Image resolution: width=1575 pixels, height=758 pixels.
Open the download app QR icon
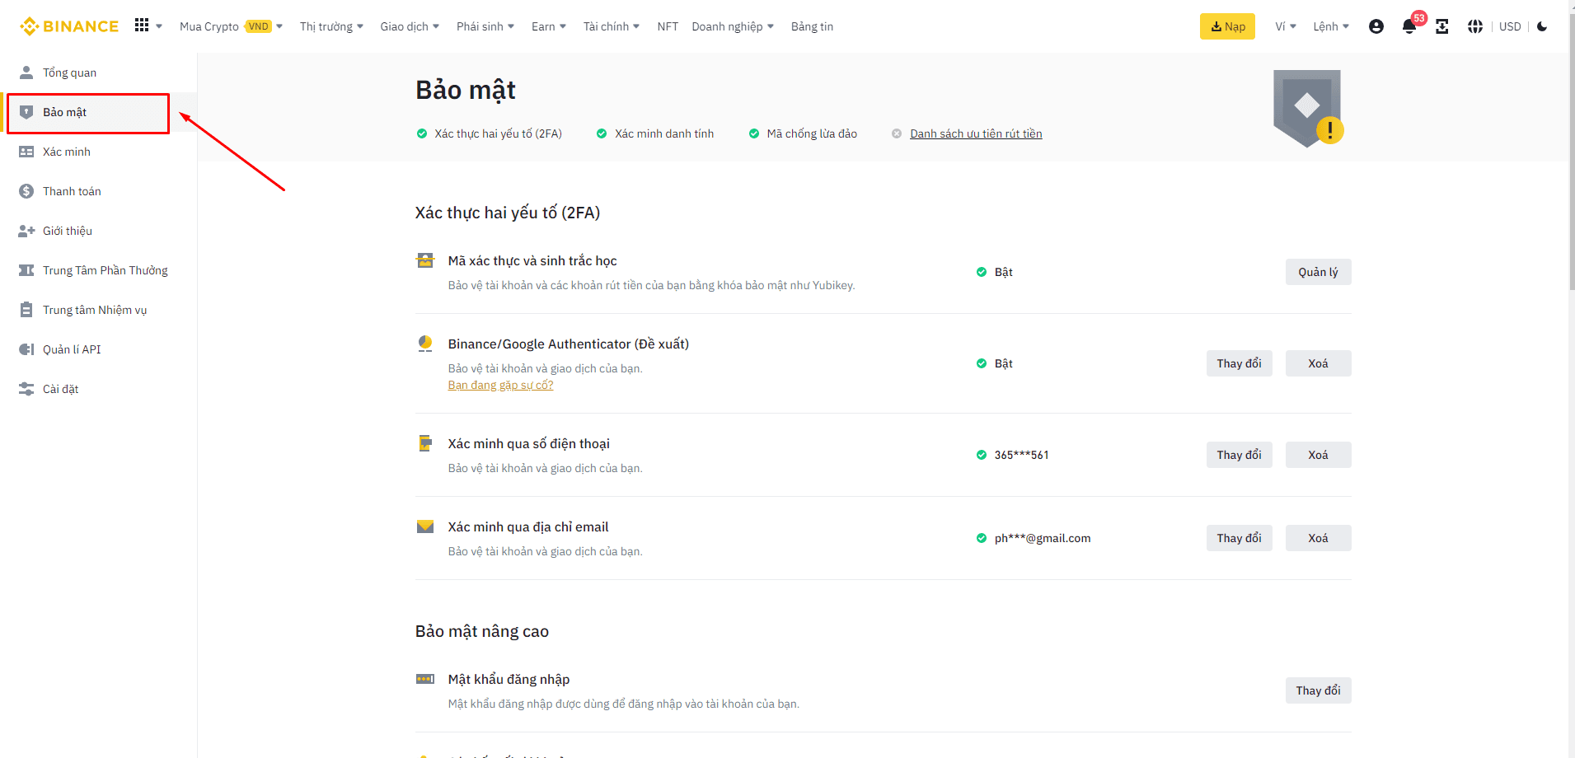click(1441, 26)
